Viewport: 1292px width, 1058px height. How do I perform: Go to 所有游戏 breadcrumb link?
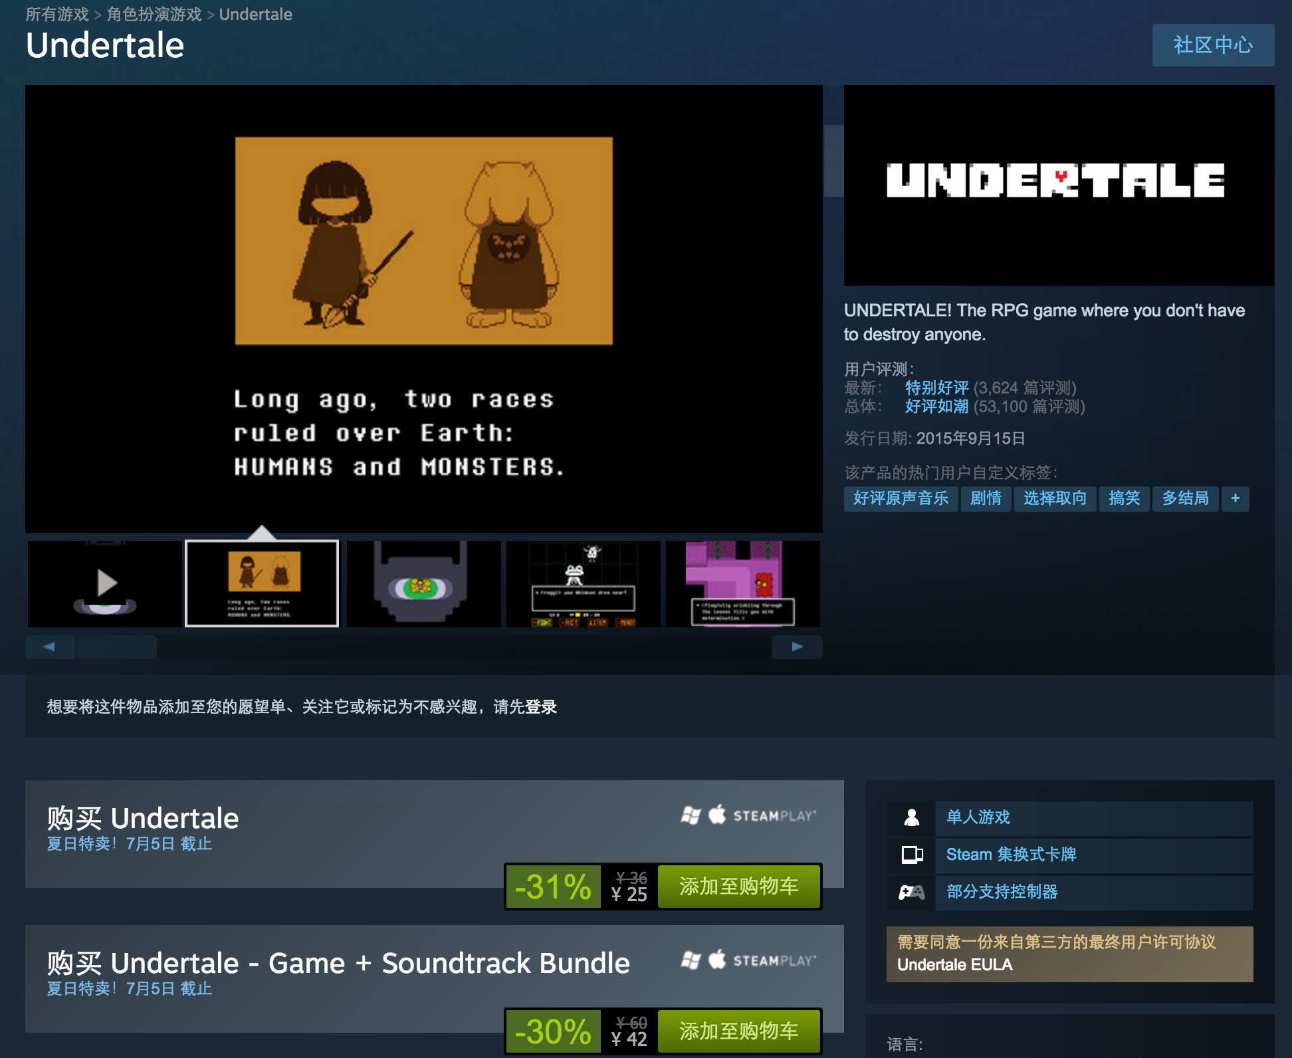[x=57, y=15]
